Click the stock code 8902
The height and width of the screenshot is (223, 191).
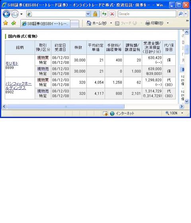point(10,92)
